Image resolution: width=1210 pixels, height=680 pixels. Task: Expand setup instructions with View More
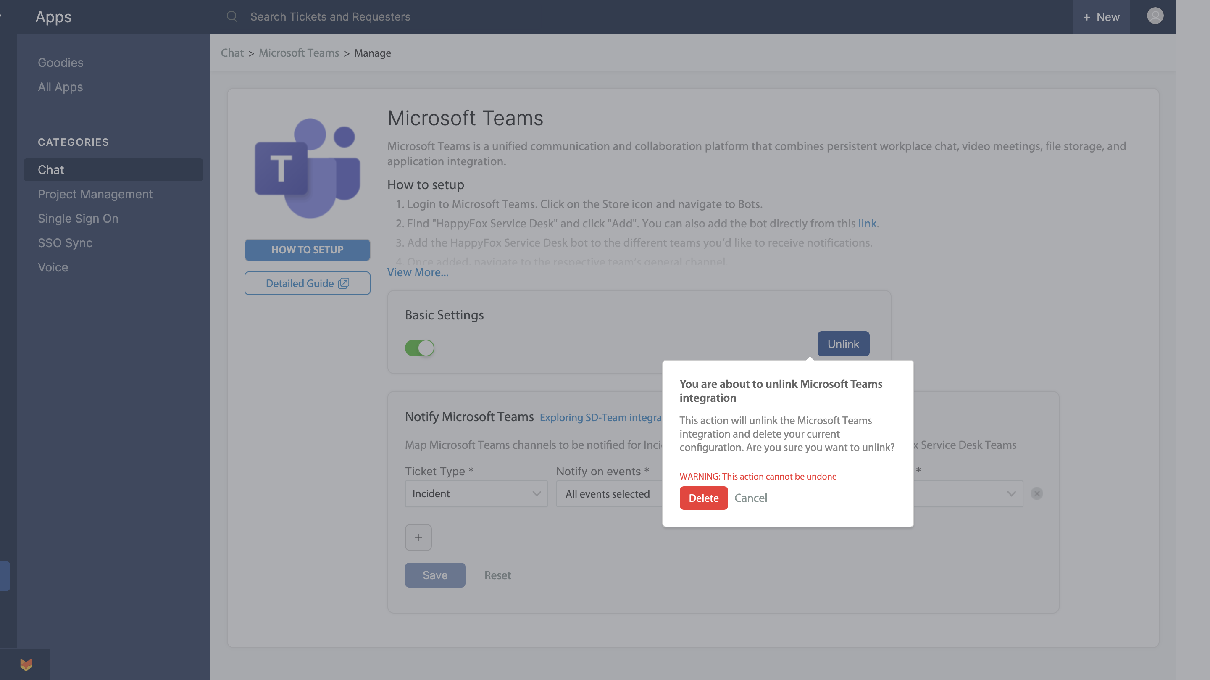click(417, 272)
